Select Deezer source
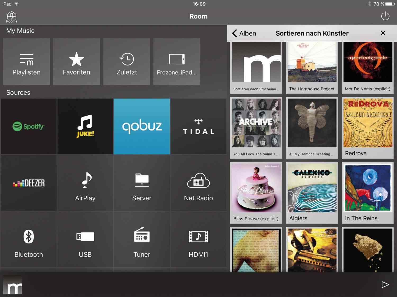This screenshot has width=397, height=297. tap(29, 183)
